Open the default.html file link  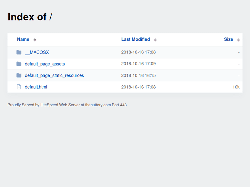pos(36,87)
